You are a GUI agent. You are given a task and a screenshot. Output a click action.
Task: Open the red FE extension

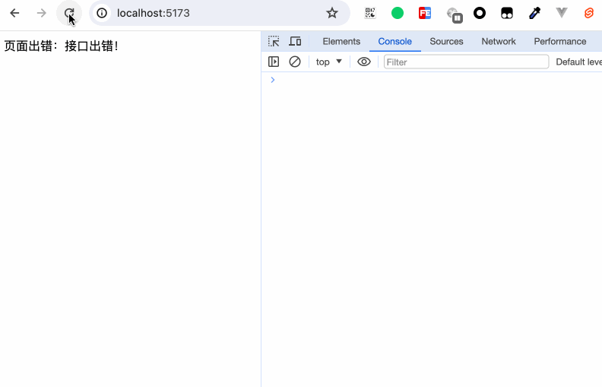[x=425, y=13]
